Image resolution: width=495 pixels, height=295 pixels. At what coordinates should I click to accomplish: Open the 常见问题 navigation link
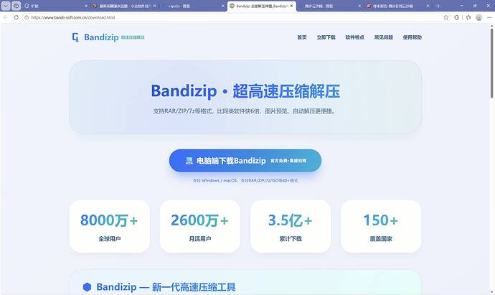pos(384,37)
